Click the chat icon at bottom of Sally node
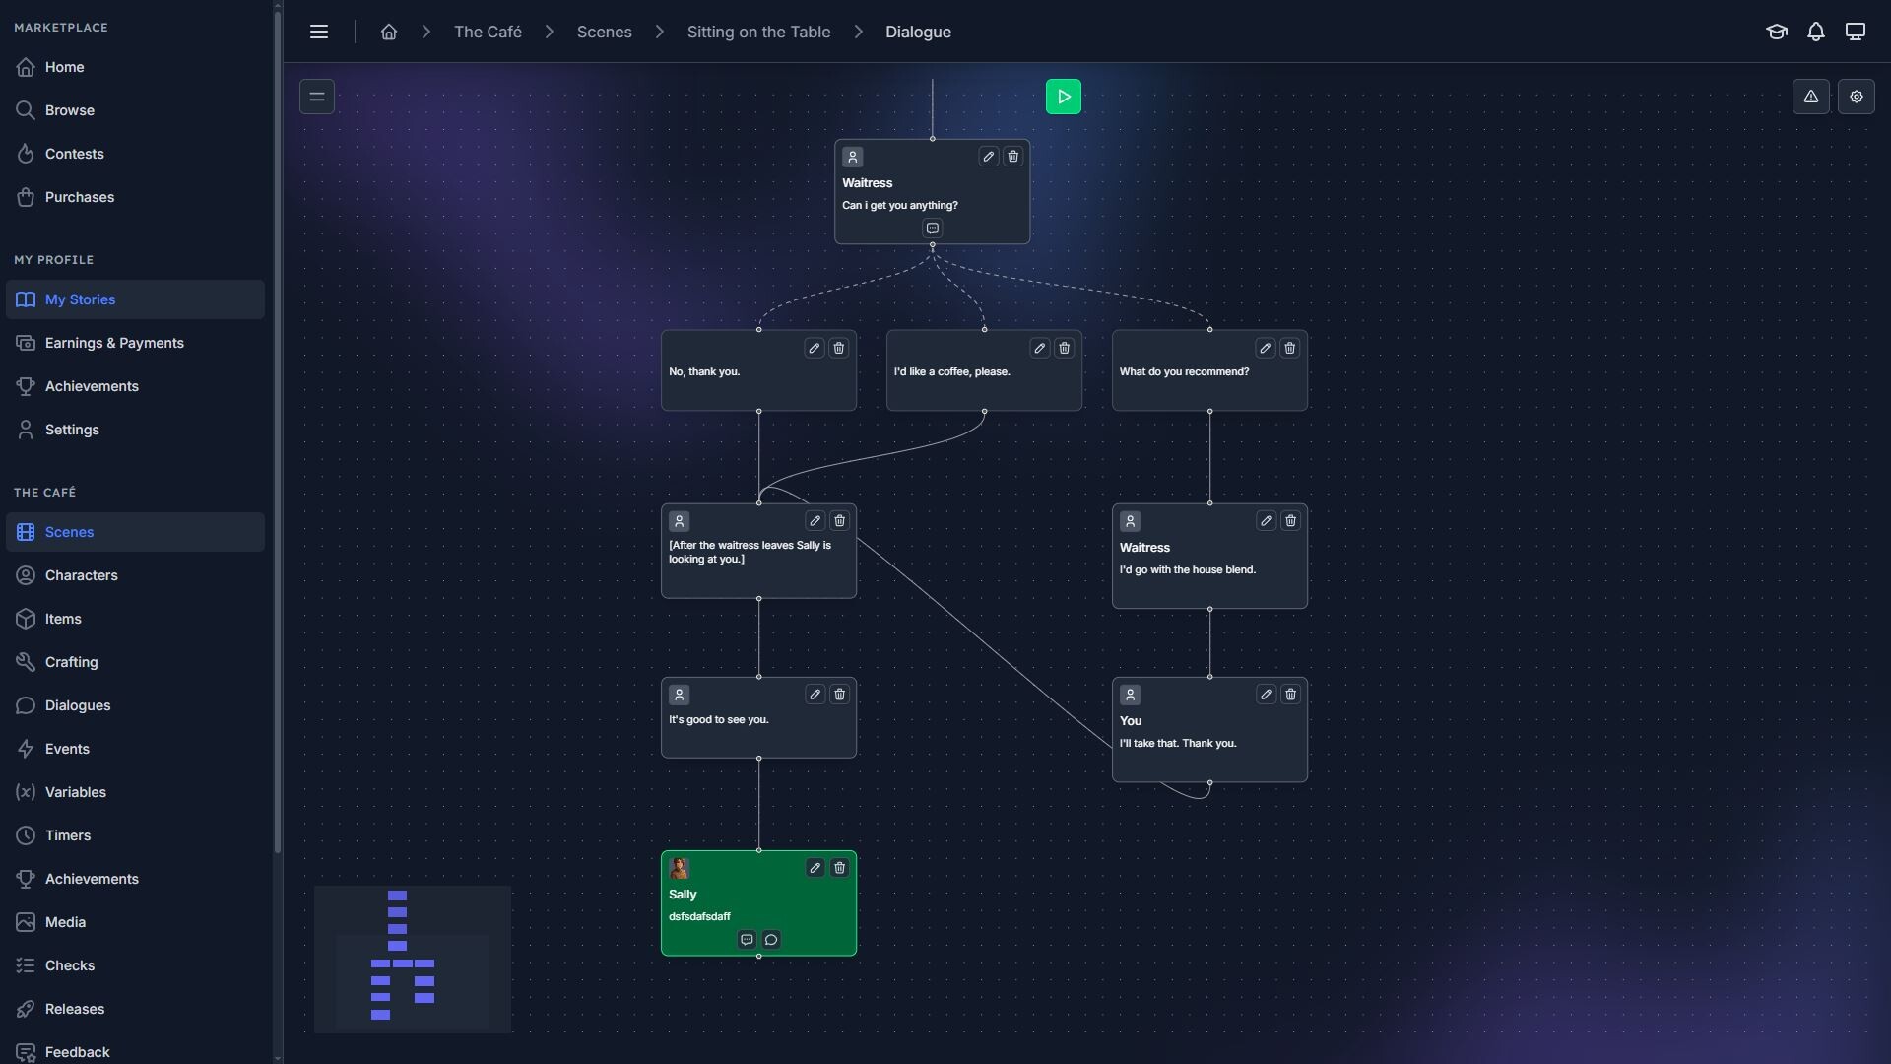The image size is (1891, 1064). click(771, 940)
